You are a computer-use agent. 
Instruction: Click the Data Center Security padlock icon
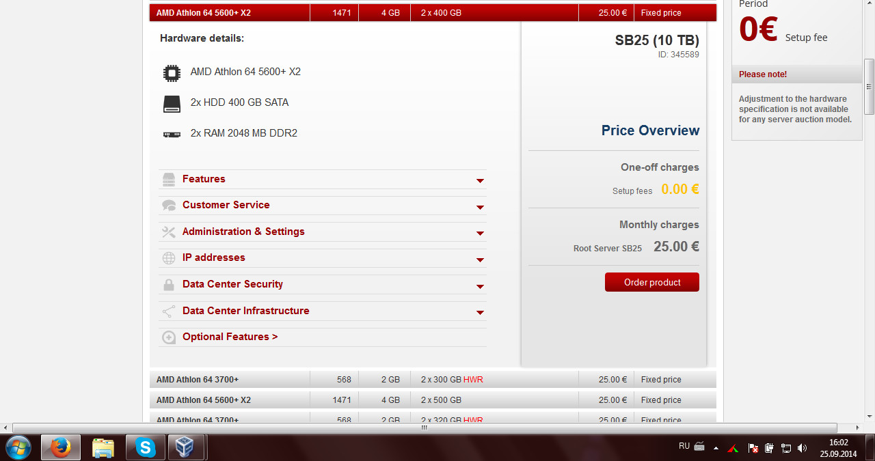[x=168, y=285]
